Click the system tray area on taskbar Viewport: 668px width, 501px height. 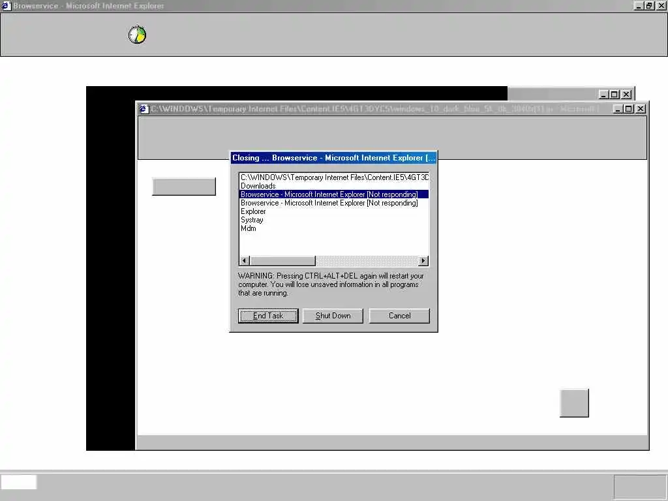(x=640, y=486)
